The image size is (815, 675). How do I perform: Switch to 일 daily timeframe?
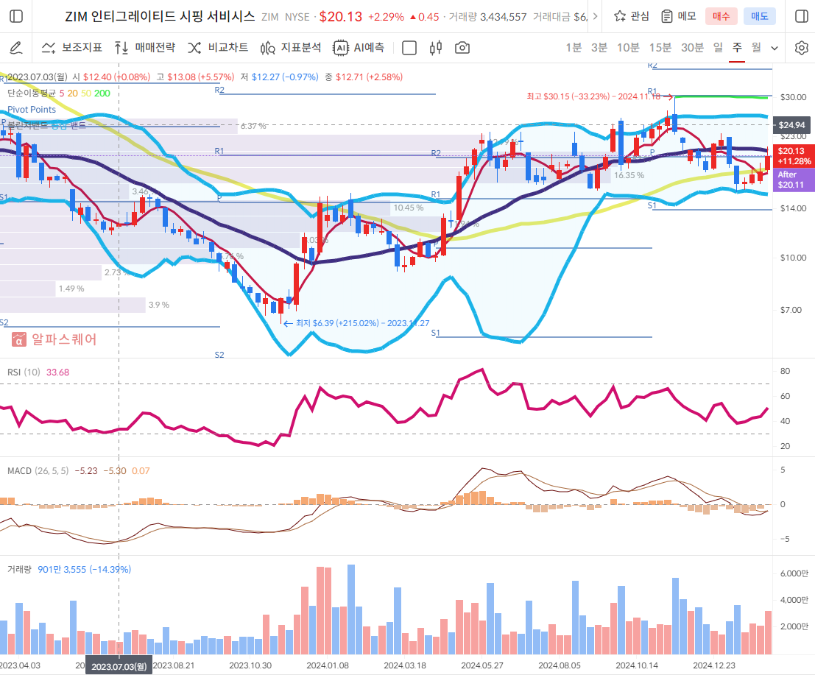coord(718,48)
